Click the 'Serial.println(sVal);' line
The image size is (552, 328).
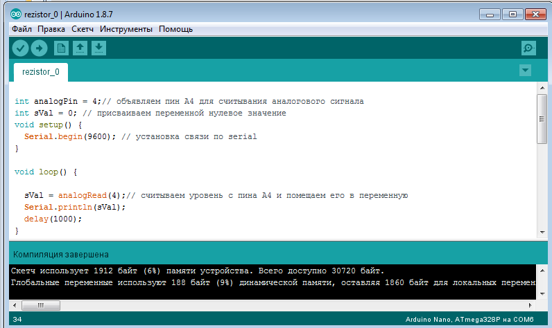click(75, 207)
